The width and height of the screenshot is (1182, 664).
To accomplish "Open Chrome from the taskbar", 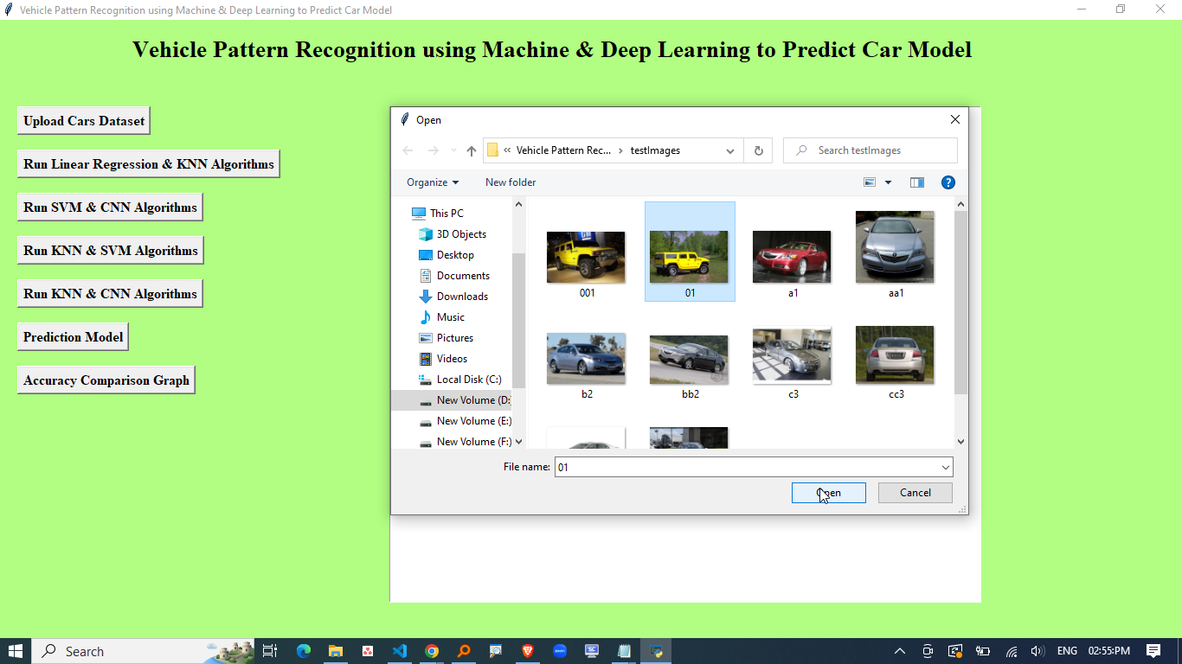I will point(432,651).
